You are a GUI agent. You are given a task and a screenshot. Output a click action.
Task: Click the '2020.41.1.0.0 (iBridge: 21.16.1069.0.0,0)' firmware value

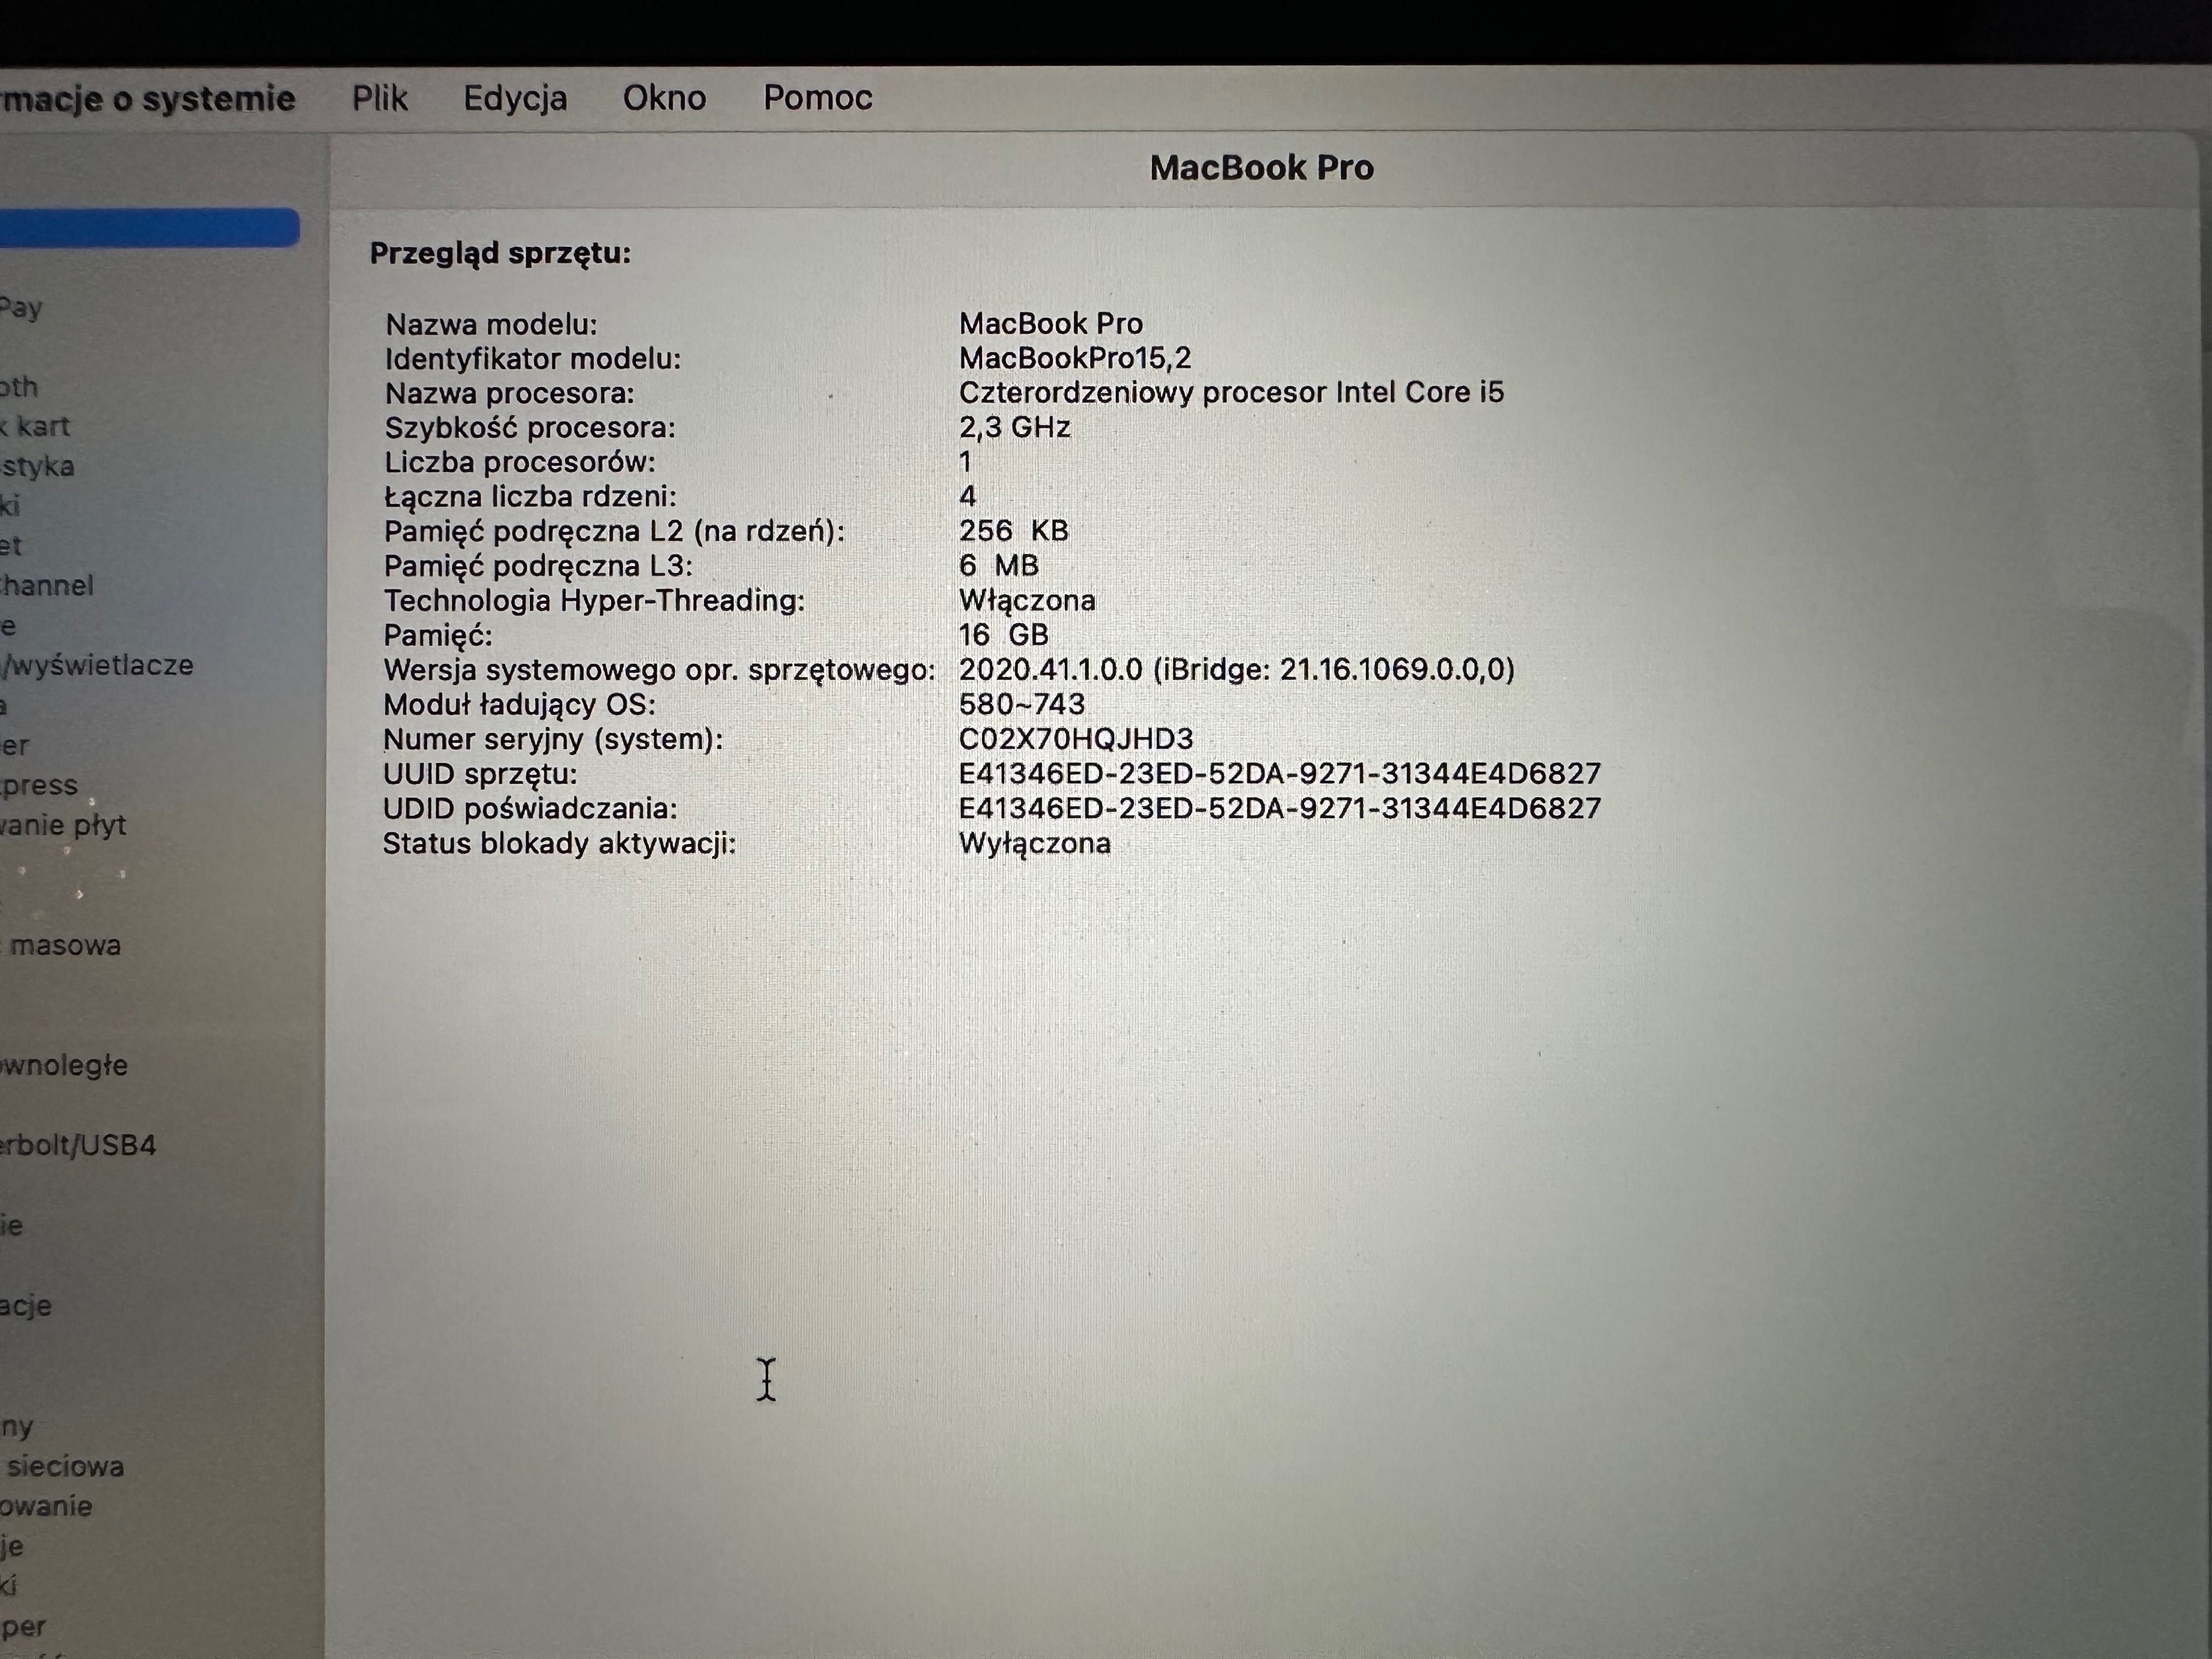click(x=1236, y=669)
